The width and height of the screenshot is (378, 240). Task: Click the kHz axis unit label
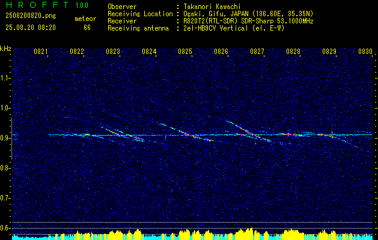[x=5, y=49]
